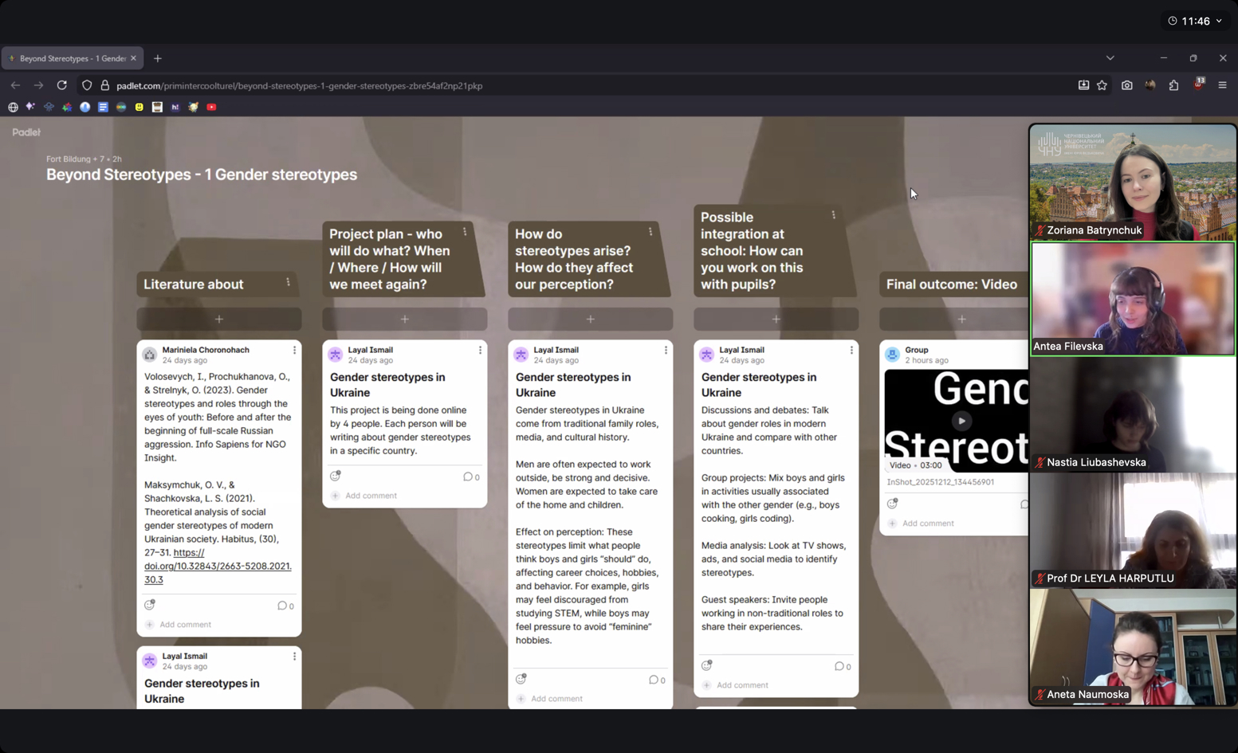
Task: Open the browser hamburger application menu
Action: click(1222, 85)
